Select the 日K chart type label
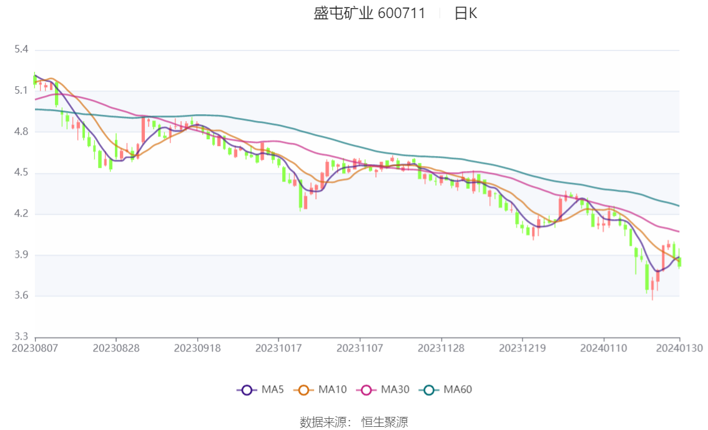The height and width of the screenshot is (430, 708). tap(466, 14)
